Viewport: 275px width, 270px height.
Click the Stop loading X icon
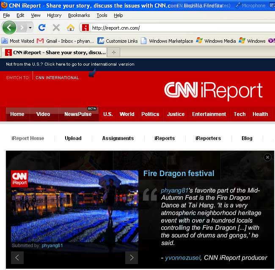56,28
